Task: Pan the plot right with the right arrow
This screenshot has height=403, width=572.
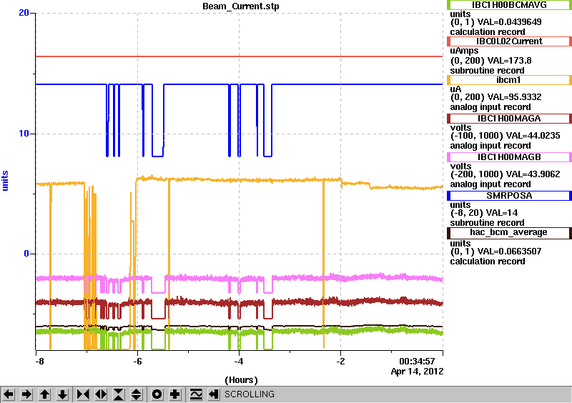Action: (26, 394)
